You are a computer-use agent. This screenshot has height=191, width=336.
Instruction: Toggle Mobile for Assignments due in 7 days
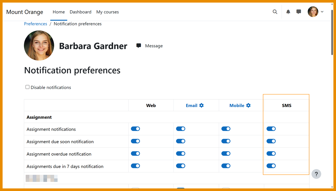coord(226,166)
